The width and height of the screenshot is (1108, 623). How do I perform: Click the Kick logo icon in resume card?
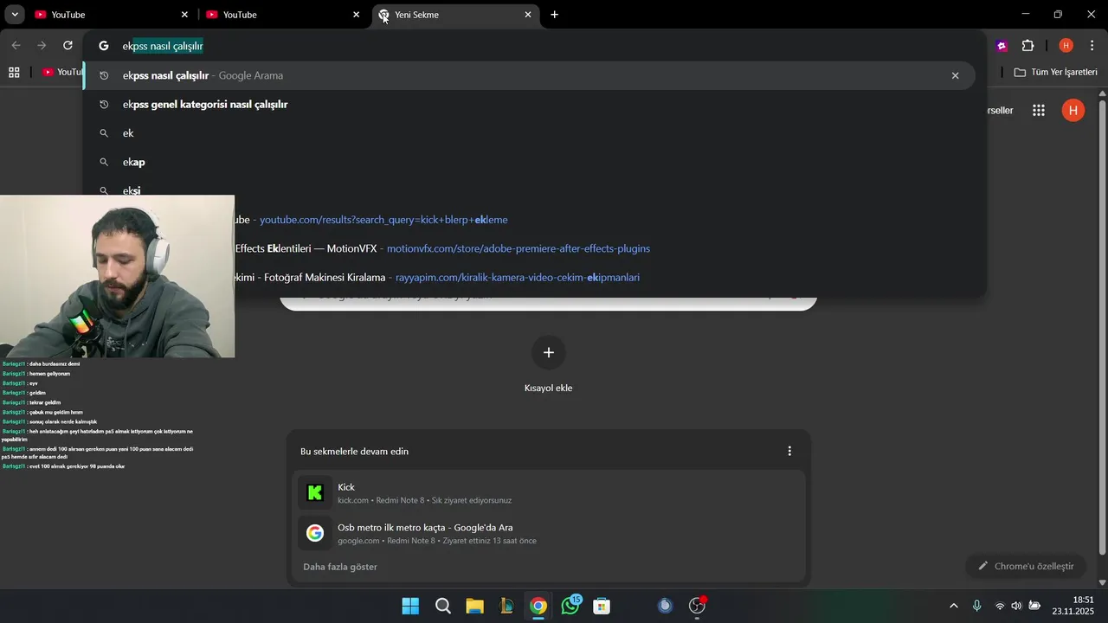pos(315,493)
